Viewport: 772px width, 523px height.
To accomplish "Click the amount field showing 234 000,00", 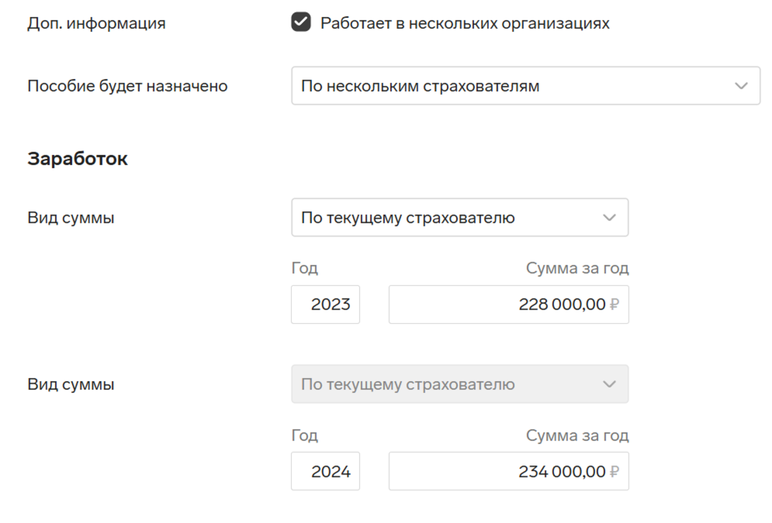I will point(508,471).
